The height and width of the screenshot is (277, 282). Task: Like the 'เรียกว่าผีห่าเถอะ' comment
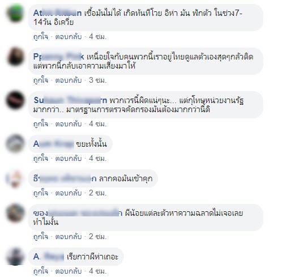[41, 271]
